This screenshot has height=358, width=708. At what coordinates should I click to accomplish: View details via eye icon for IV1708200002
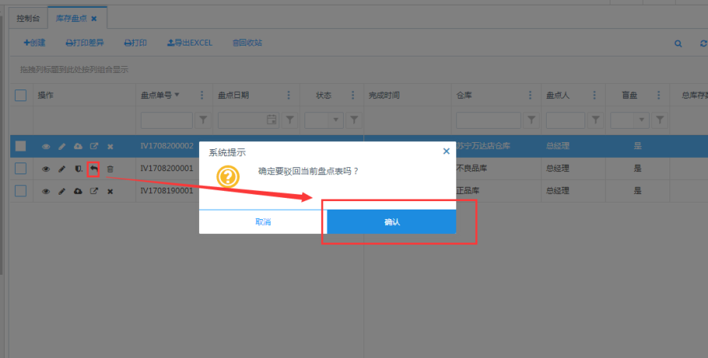coord(46,147)
